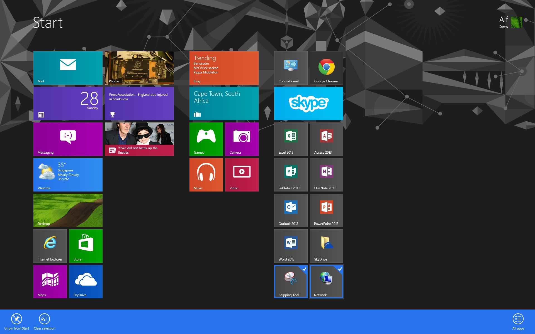
Task: Open the blue SkyDrive app tile
Action: point(86,282)
